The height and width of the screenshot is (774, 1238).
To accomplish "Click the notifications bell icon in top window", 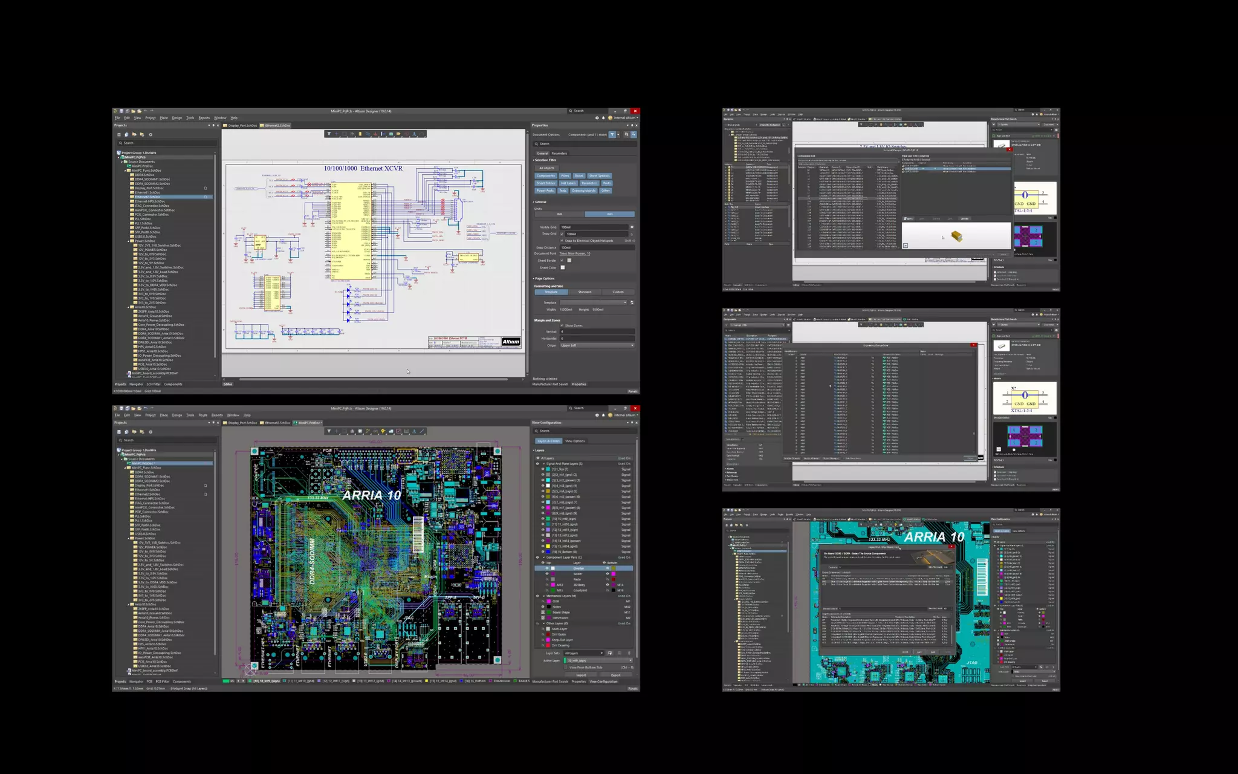I will point(603,118).
